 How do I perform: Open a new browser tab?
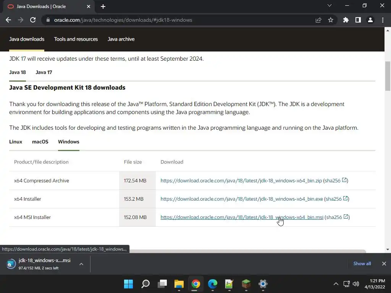coord(103,6)
